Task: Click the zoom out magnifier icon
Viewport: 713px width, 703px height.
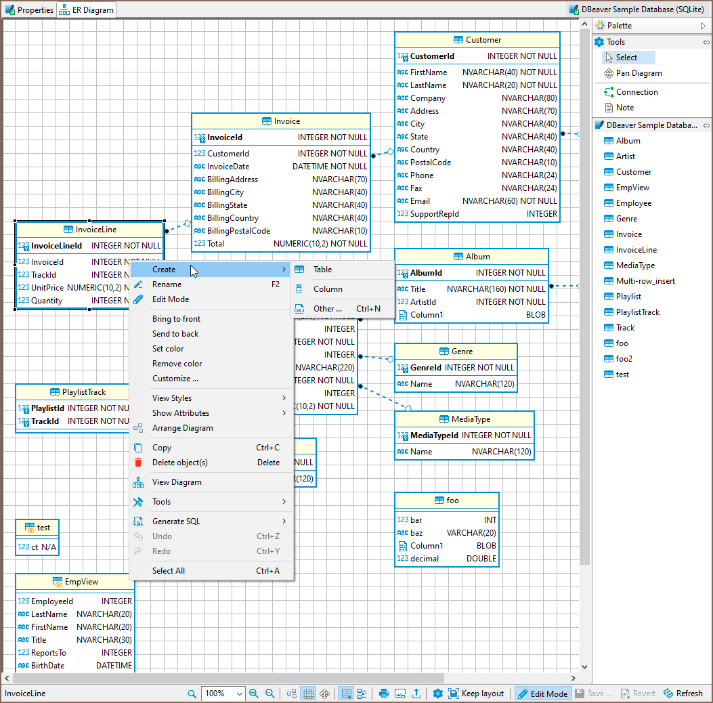Action: pyautogui.click(x=269, y=694)
